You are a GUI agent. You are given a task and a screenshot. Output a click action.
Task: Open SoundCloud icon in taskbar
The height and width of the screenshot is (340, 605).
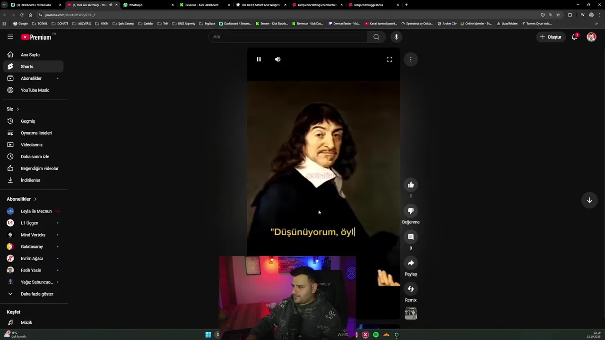(x=386, y=335)
